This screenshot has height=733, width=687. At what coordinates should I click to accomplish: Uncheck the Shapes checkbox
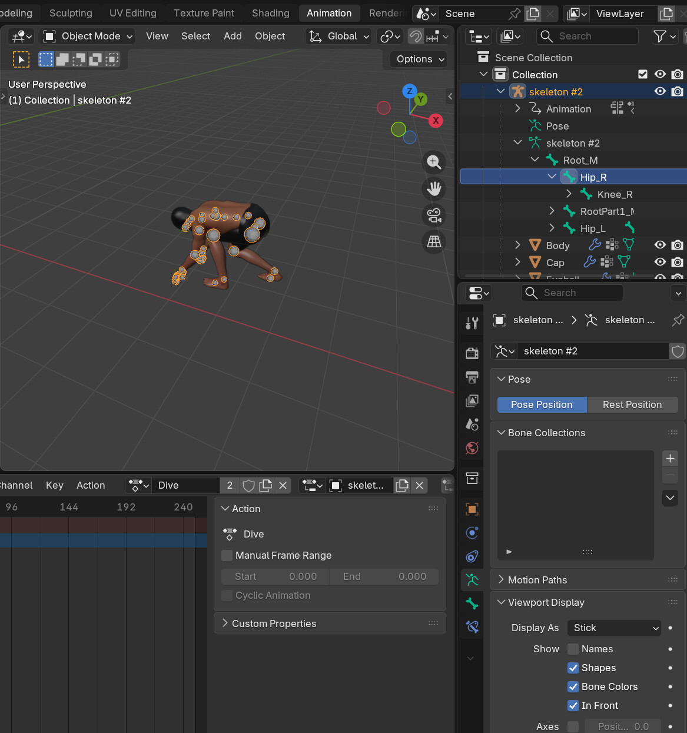[573, 668]
